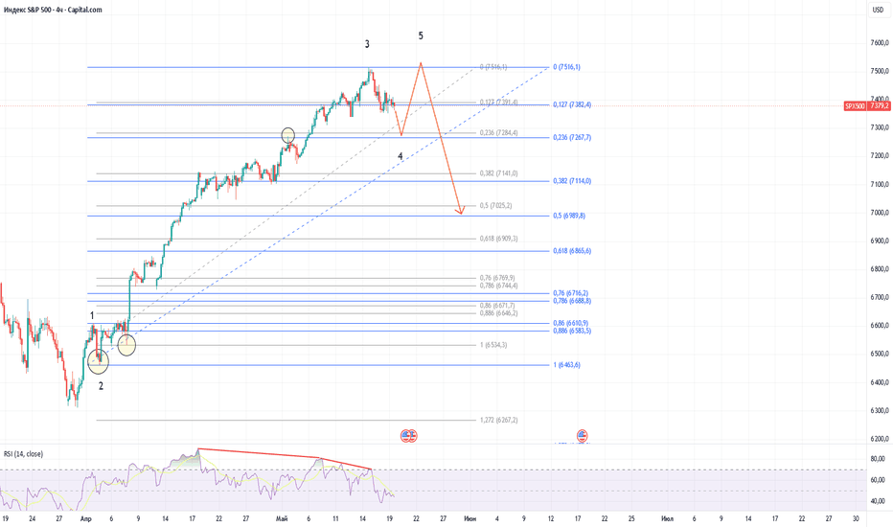The height and width of the screenshot is (527, 893).
Task: Click the Май month label on time axis
Action: coord(282,518)
